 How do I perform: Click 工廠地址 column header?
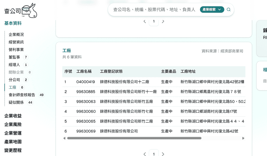pos(188,72)
